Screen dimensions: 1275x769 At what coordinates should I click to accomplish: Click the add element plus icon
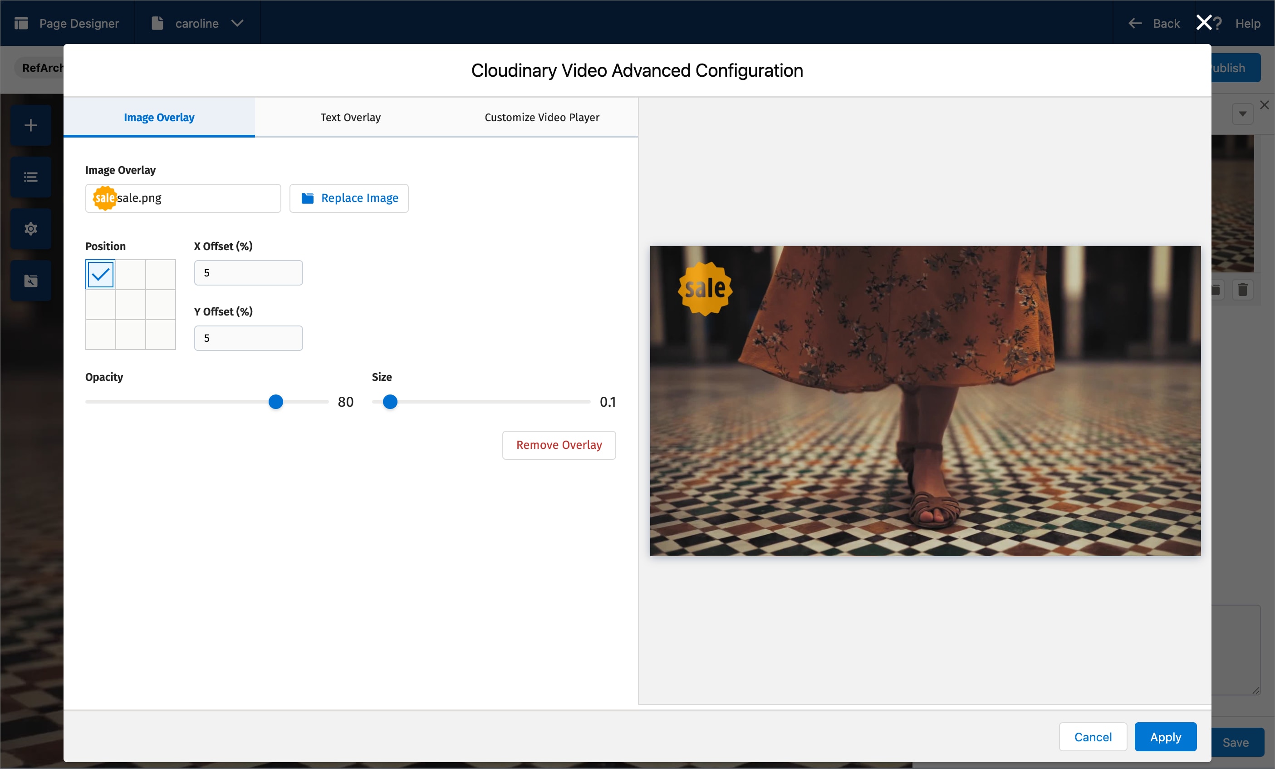coord(30,125)
